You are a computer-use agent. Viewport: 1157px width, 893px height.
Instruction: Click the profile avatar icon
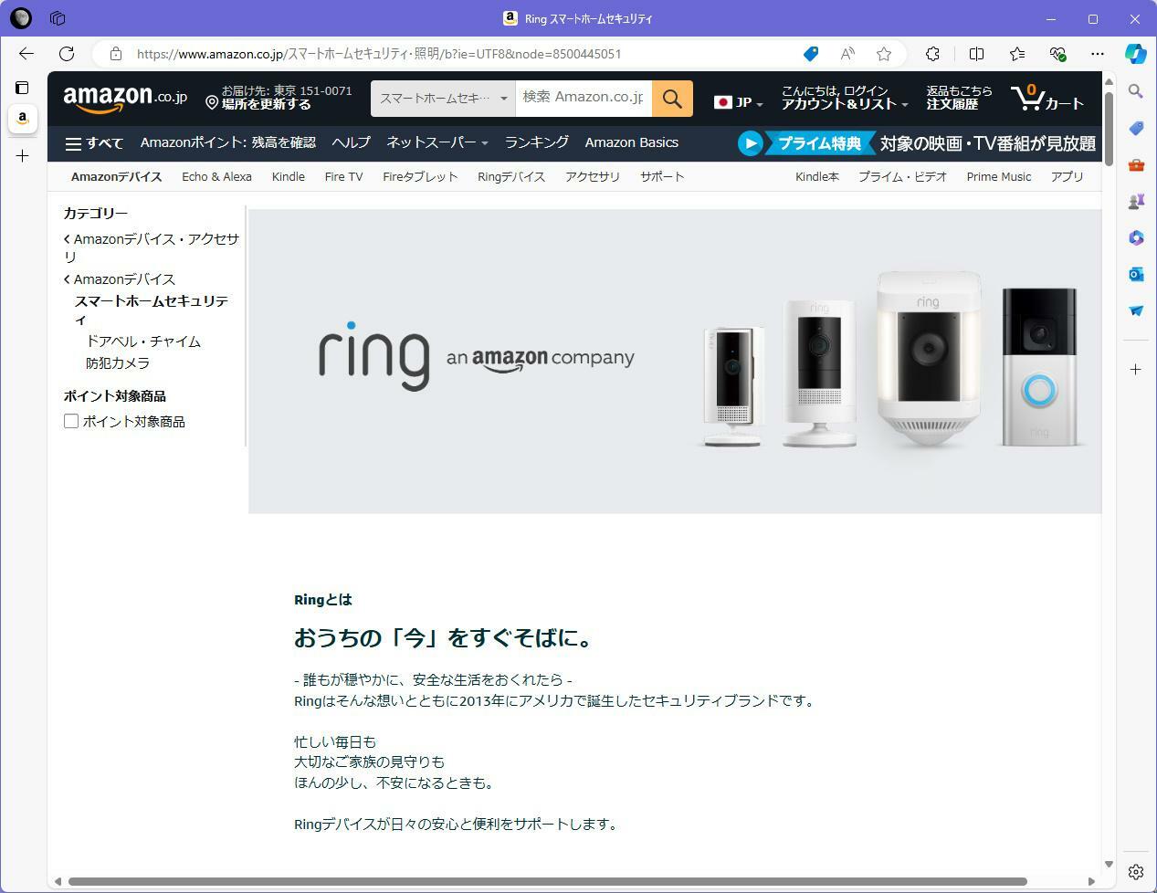[21, 18]
